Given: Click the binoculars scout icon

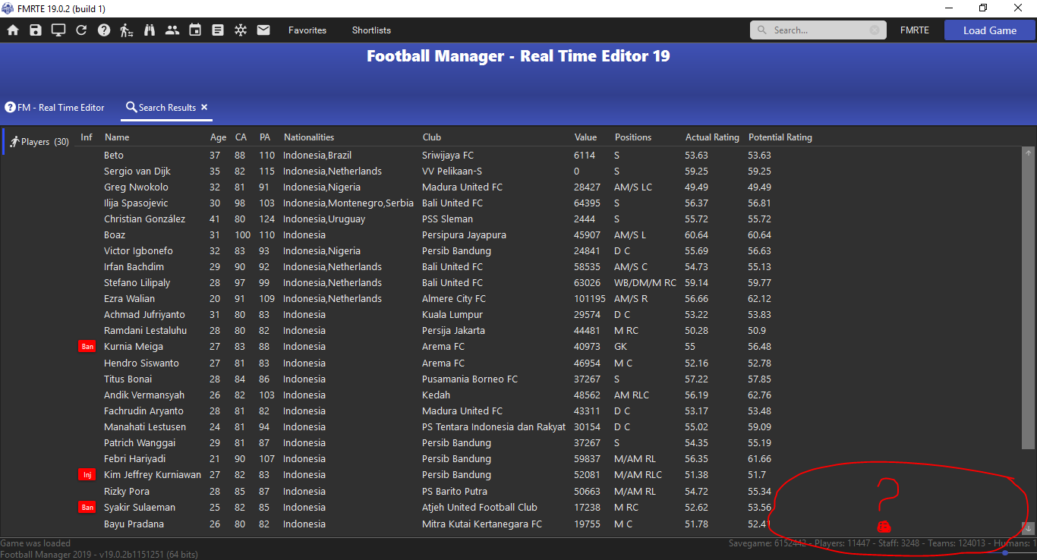Looking at the screenshot, I should pos(150,30).
